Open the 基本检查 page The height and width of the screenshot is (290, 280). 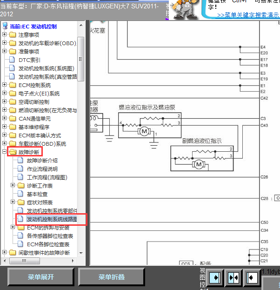pos(37,194)
